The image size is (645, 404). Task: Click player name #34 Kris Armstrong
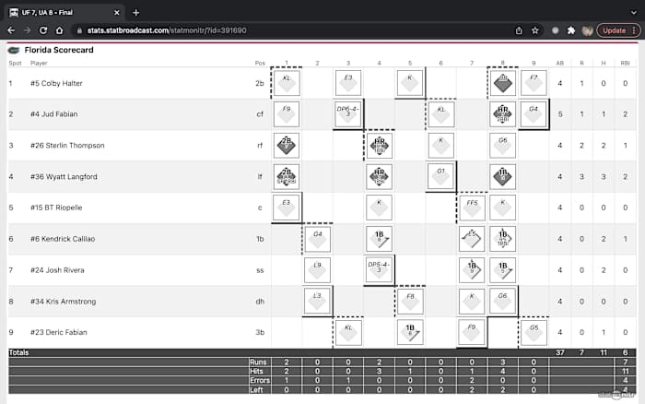pos(63,302)
